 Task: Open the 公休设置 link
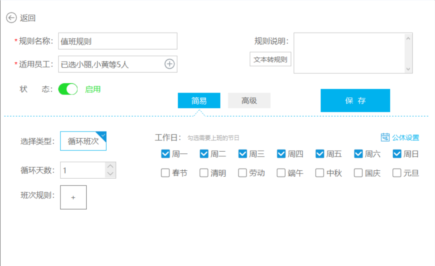coord(406,138)
